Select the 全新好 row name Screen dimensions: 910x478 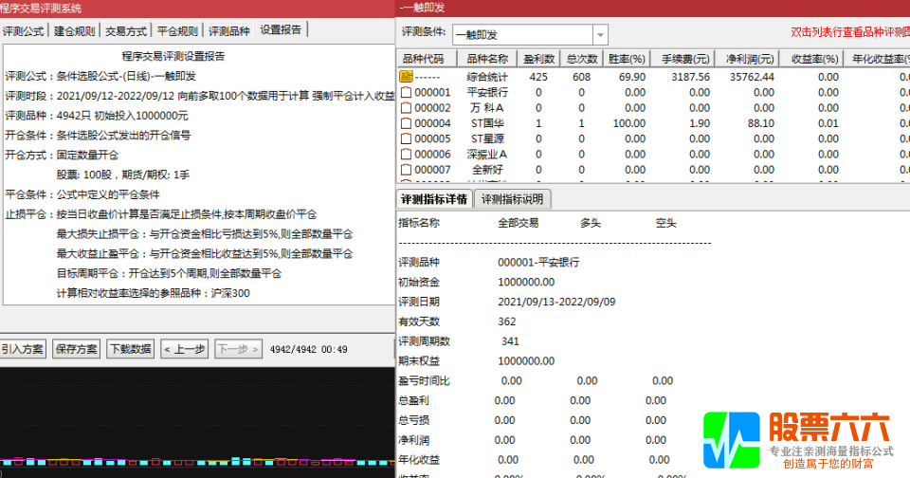click(x=487, y=170)
